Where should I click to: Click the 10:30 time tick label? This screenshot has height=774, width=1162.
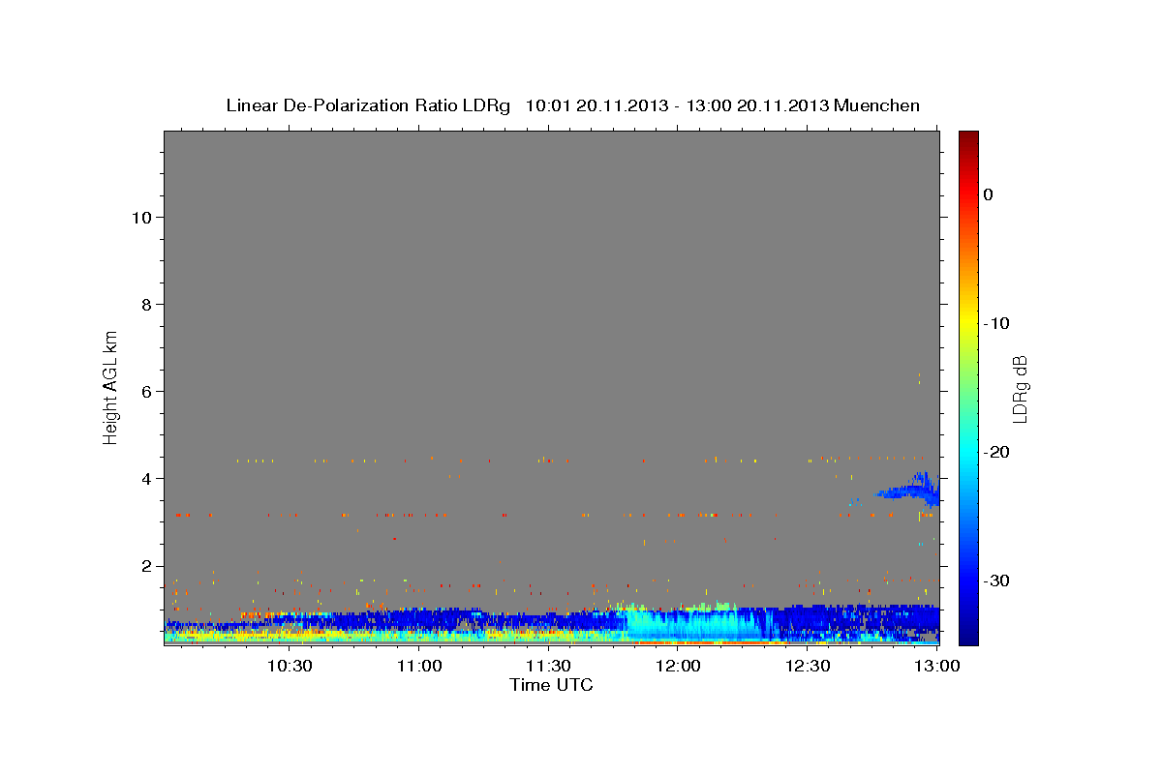pos(290,667)
